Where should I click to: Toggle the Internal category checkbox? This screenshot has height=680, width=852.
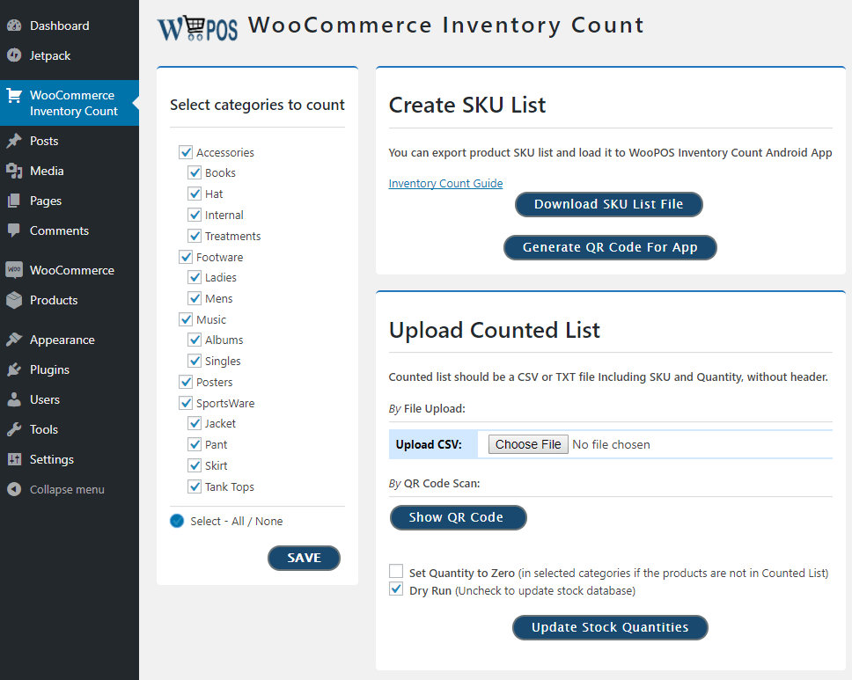[195, 215]
